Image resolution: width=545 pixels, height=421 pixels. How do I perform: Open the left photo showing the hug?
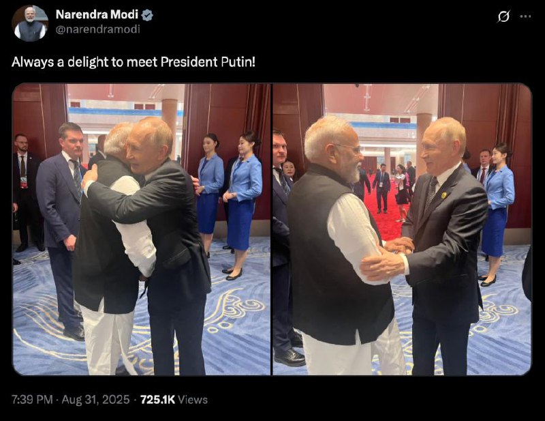coord(142,229)
